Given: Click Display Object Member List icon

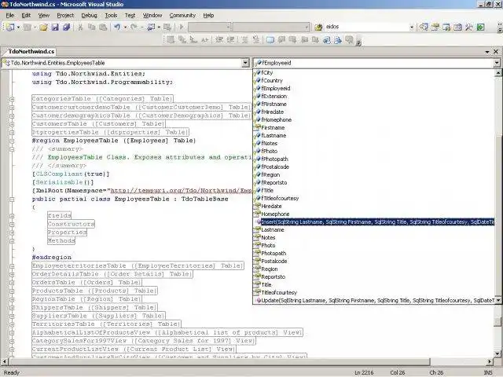Looking at the screenshot, I should point(171,40).
